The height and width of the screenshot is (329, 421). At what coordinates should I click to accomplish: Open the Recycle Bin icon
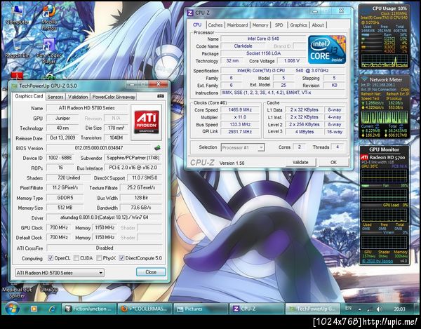coord(17,48)
